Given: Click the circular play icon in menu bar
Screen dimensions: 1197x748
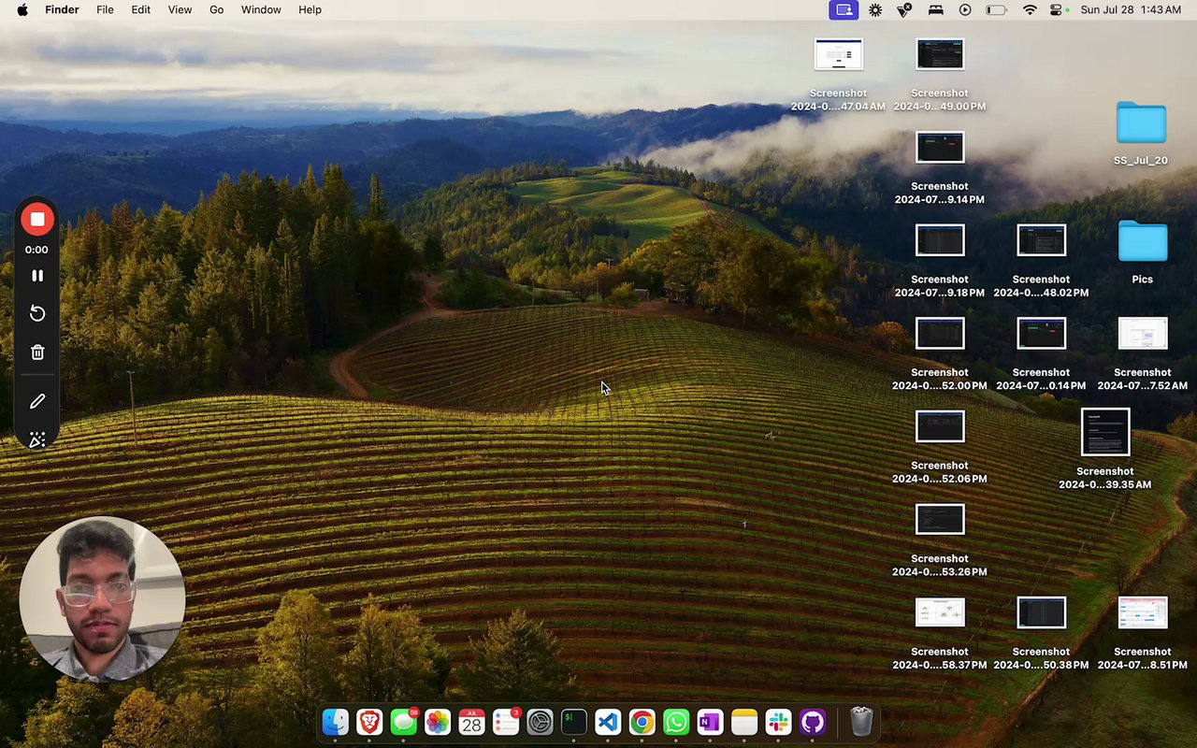Looking at the screenshot, I should (965, 9).
